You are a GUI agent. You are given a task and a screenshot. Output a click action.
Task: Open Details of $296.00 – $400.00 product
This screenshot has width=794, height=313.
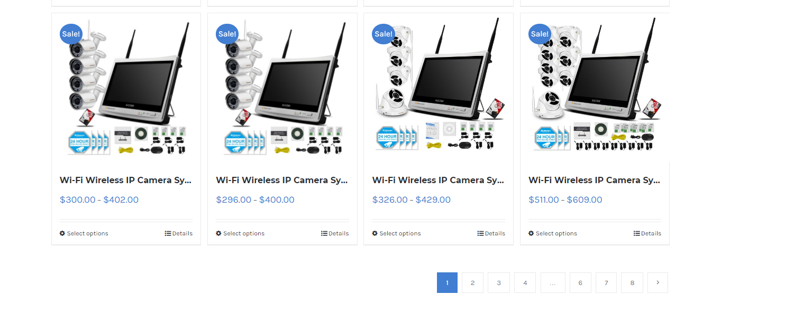click(x=335, y=233)
